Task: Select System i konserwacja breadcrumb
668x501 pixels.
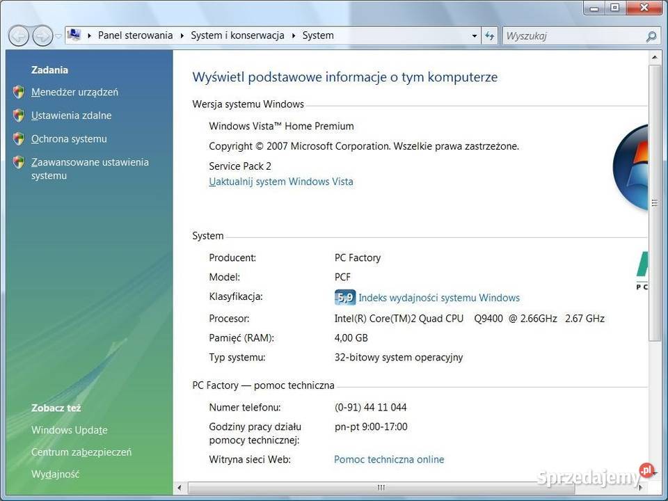Action: point(237,35)
